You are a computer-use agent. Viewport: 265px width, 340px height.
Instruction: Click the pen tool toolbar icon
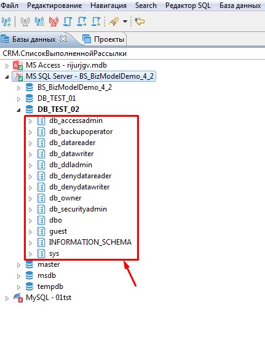point(114,22)
